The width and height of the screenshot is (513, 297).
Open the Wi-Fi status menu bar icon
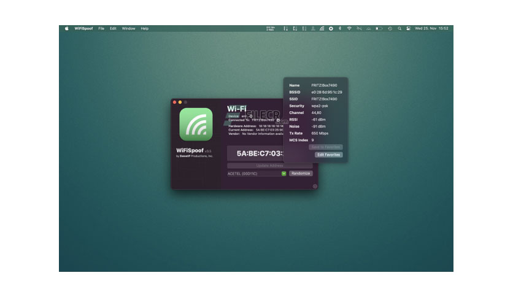[349, 28]
